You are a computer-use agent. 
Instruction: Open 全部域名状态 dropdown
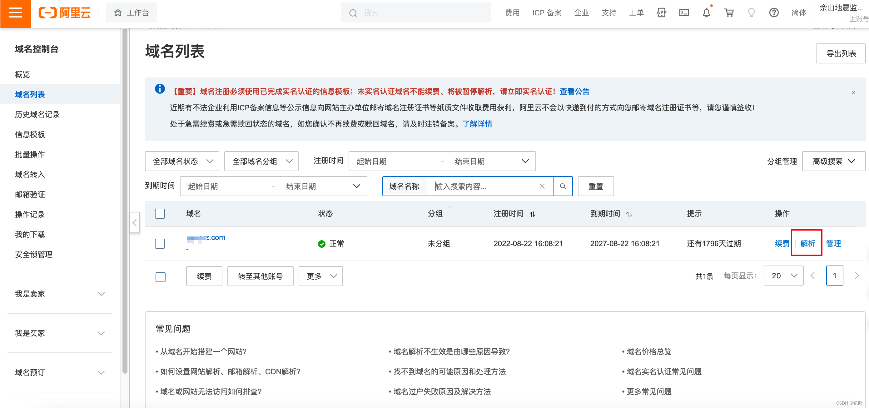tap(182, 161)
